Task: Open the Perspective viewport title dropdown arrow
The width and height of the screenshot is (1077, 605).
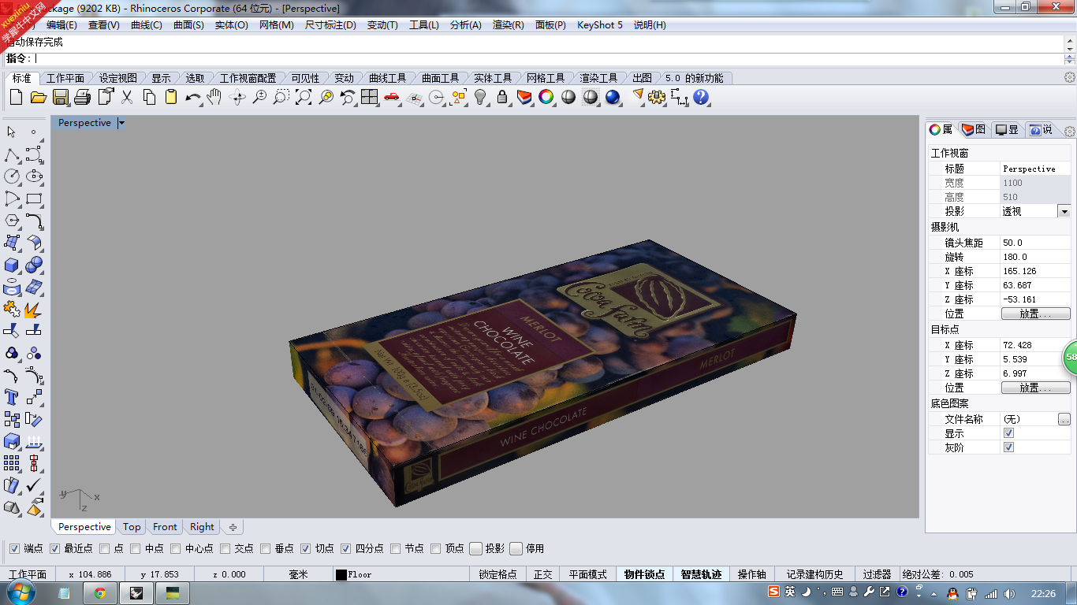Action: tap(121, 123)
